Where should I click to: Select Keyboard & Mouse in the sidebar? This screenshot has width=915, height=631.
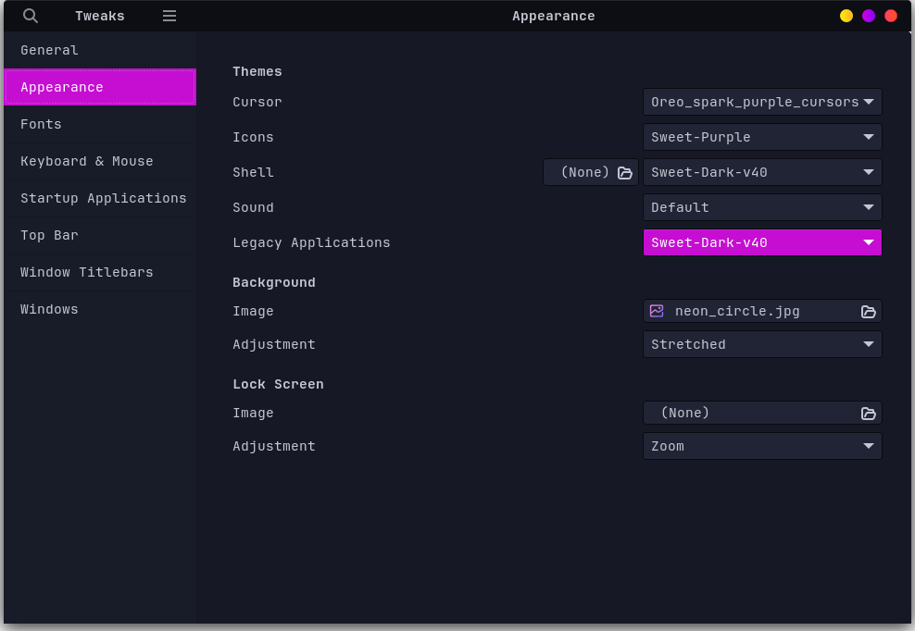(x=86, y=161)
